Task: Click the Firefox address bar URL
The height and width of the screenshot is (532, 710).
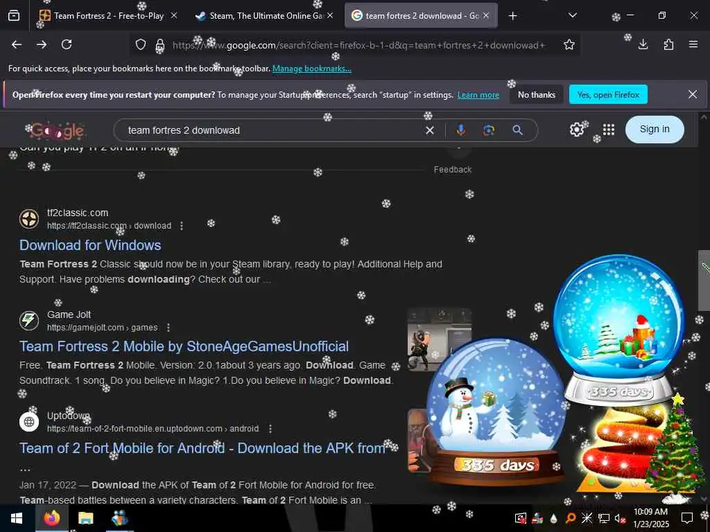Action: [x=358, y=45]
